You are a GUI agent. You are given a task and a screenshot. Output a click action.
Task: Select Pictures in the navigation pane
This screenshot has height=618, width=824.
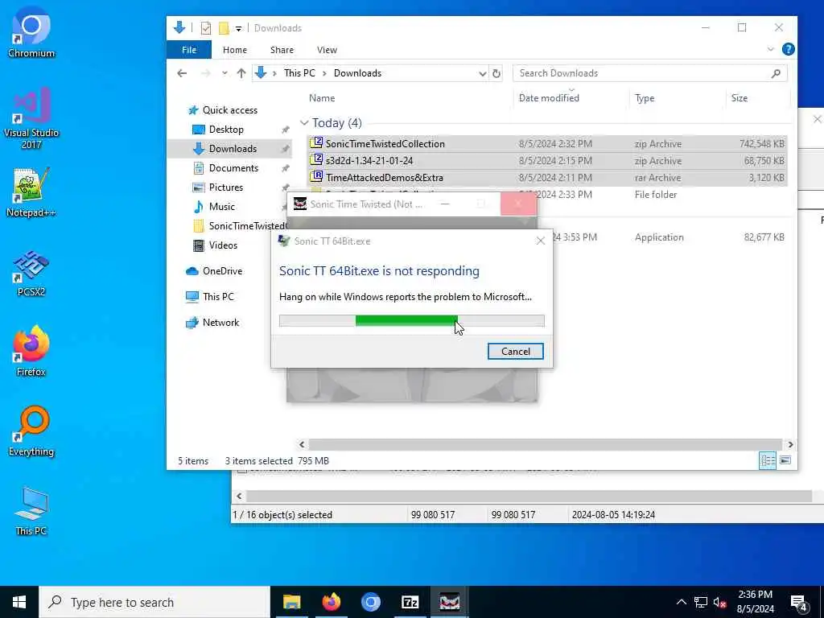pos(226,187)
